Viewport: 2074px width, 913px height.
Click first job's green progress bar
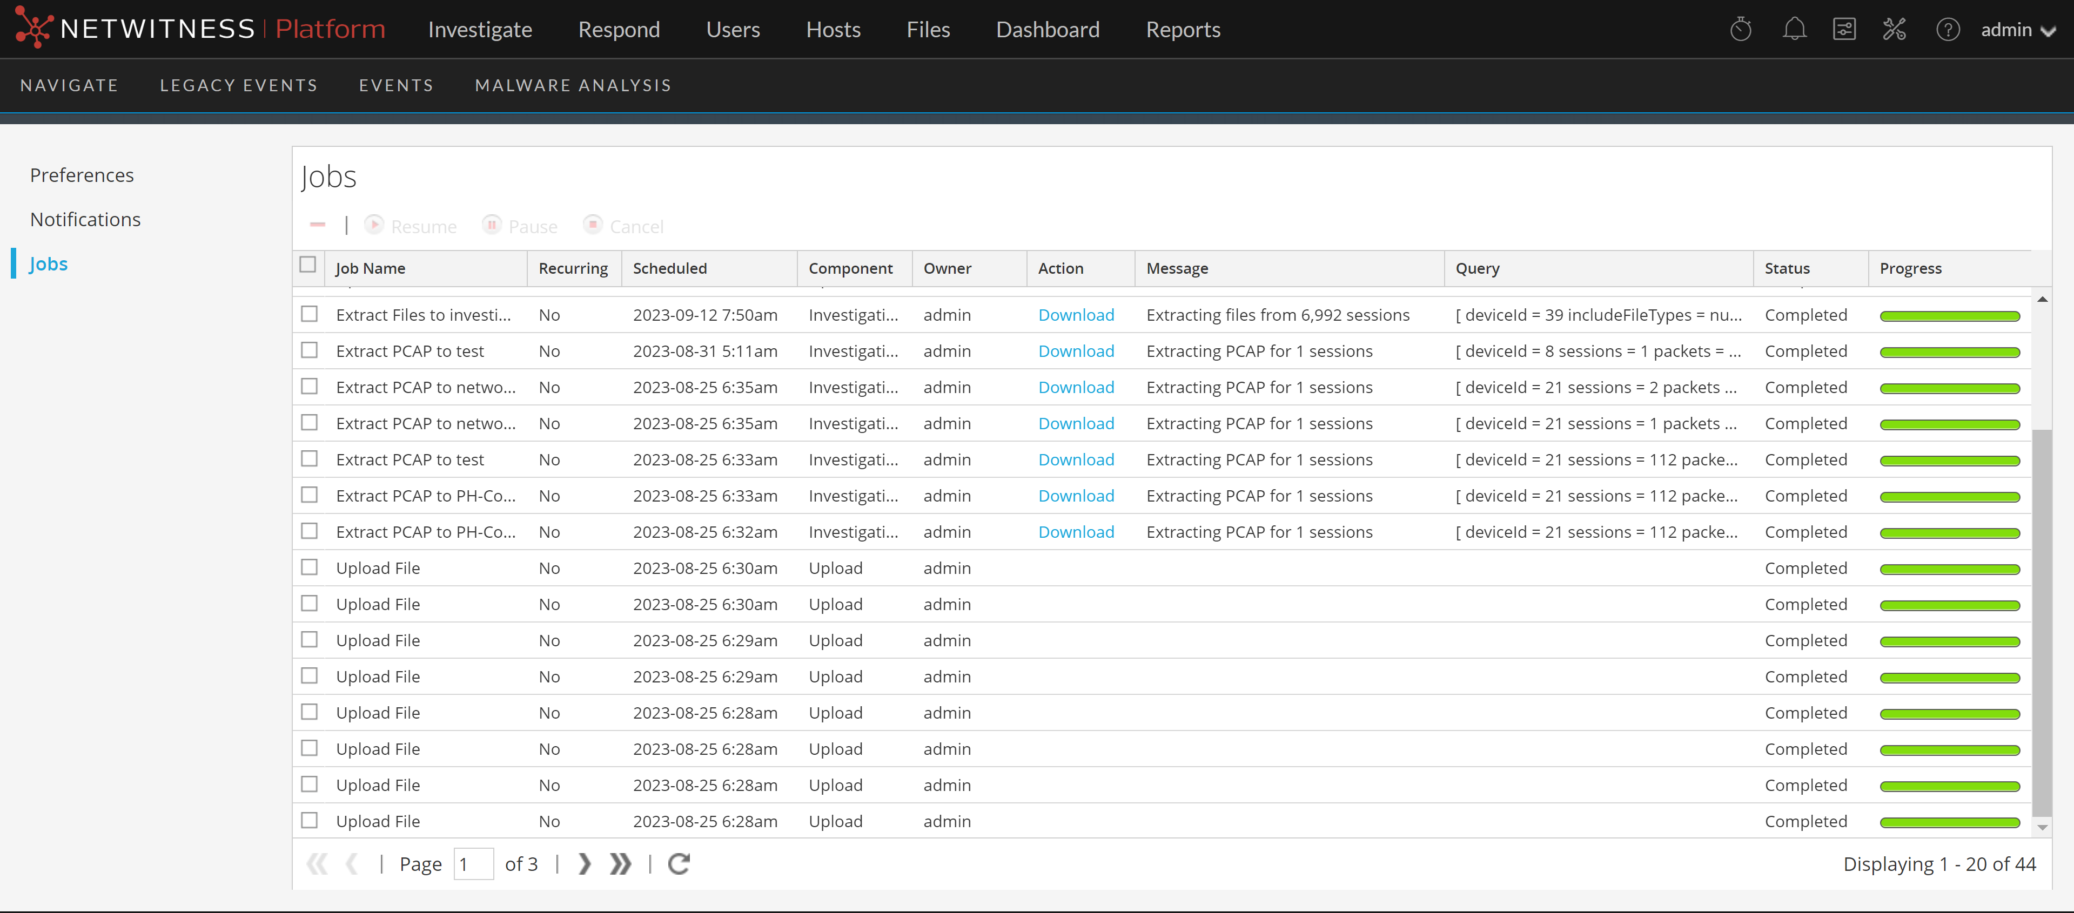[x=1949, y=316]
